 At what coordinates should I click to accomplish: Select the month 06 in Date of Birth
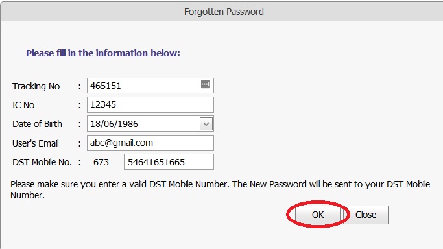pyautogui.click(x=106, y=124)
